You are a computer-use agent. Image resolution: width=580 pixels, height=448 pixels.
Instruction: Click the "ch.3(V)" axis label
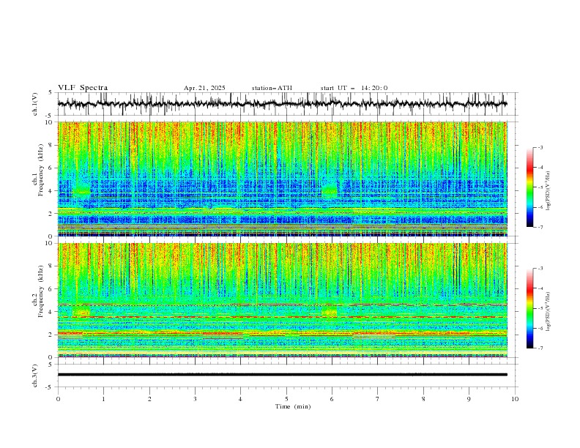[35, 376]
